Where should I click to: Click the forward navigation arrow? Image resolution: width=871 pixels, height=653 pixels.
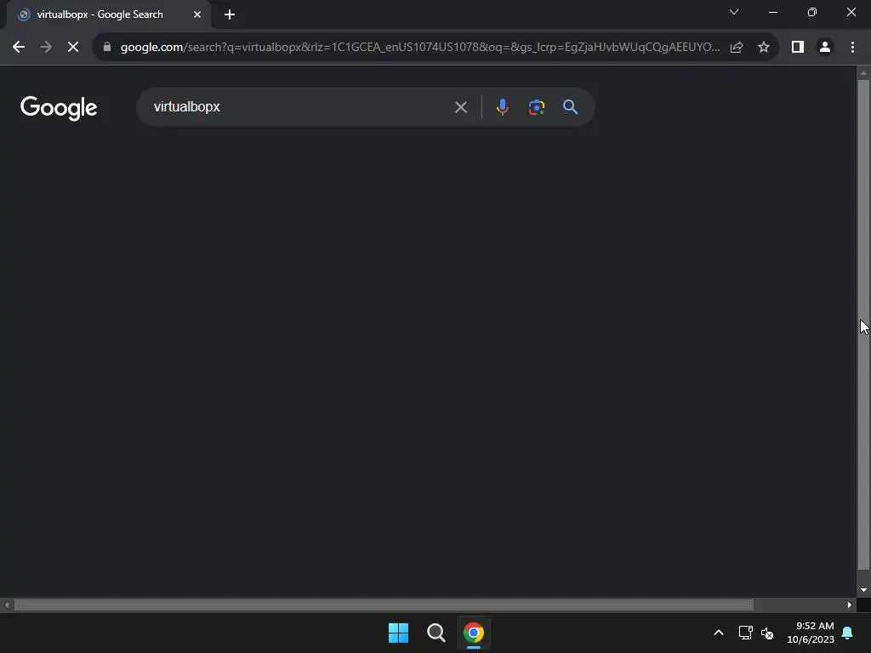click(x=46, y=48)
